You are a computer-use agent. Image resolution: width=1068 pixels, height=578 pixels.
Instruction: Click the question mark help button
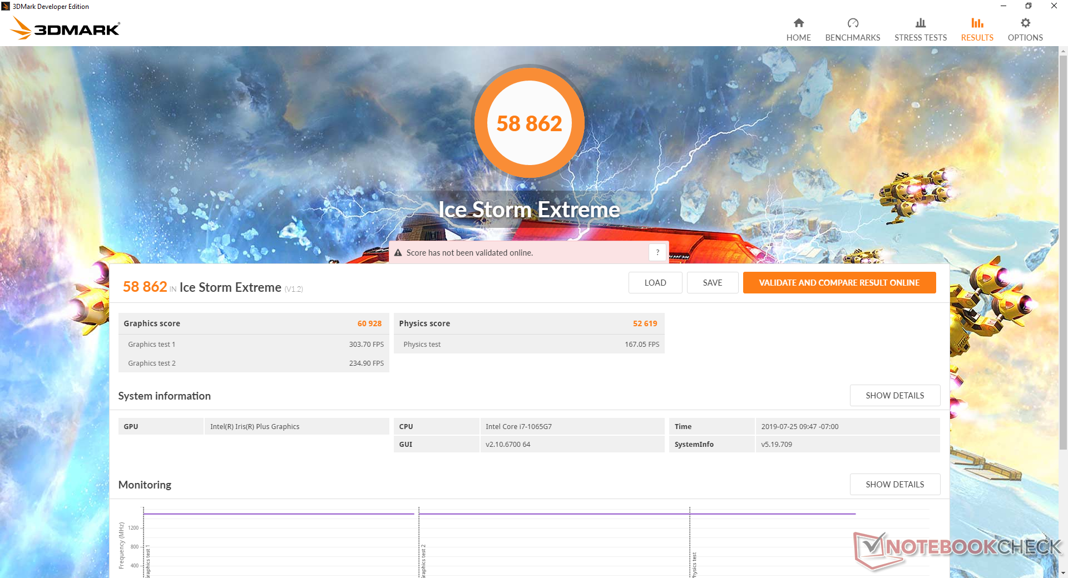coord(657,252)
